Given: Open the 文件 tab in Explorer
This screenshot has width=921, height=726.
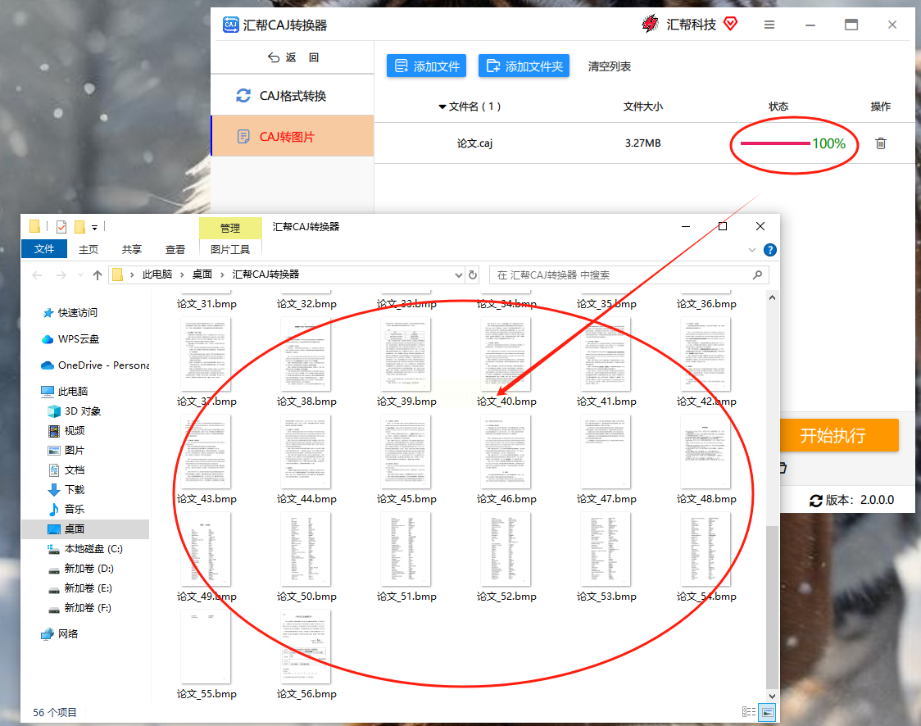Looking at the screenshot, I should 44,249.
